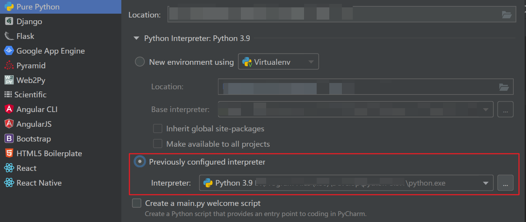The image size is (526, 222).
Task: Switch to the Scientific project type
Action: tap(9, 95)
